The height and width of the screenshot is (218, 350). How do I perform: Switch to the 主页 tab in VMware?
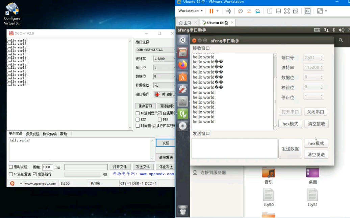[187, 23]
